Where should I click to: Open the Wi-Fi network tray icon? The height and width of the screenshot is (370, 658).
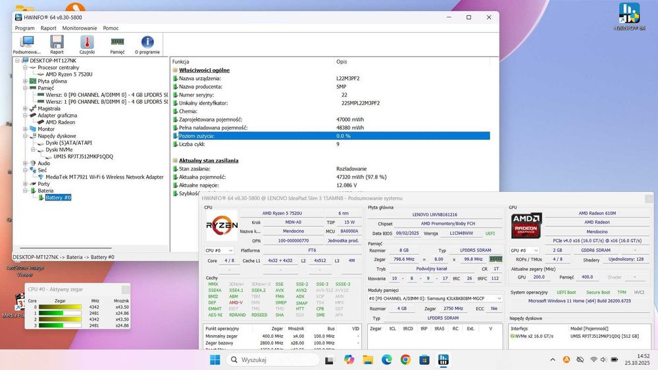pyautogui.click(x=594, y=359)
